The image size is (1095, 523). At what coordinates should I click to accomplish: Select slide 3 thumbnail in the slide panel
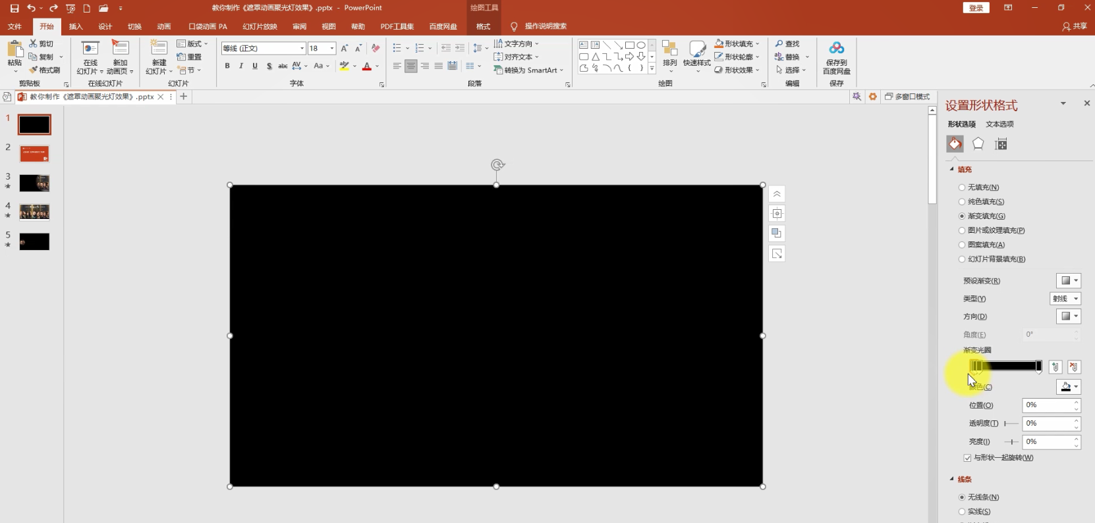tap(34, 183)
